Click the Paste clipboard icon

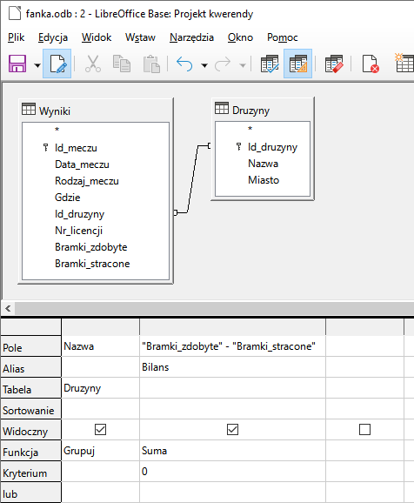(x=151, y=64)
